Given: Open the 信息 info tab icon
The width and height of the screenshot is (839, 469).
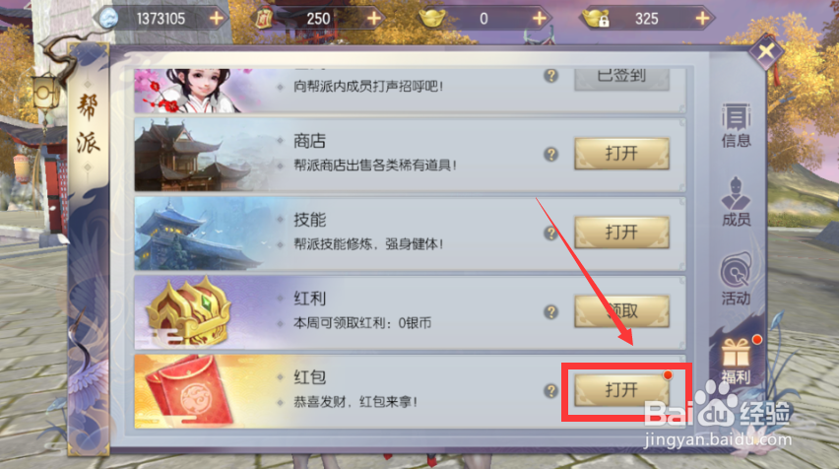Looking at the screenshot, I should pos(737,125).
